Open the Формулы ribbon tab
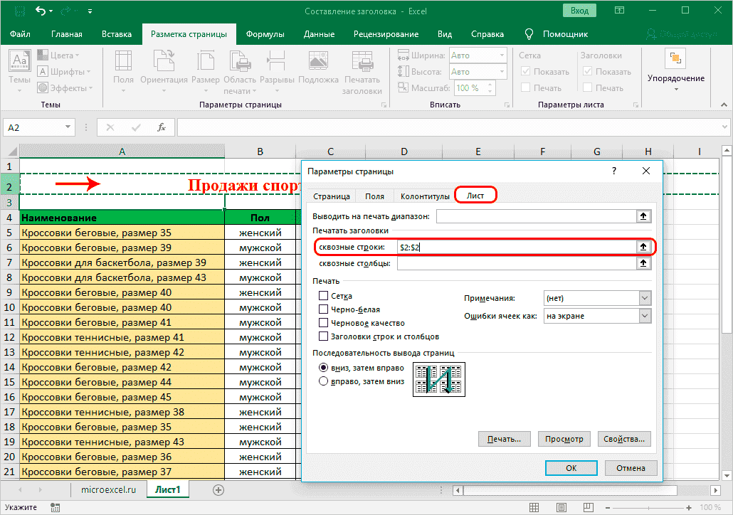This screenshot has width=733, height=515. click(x=265, y=34)
